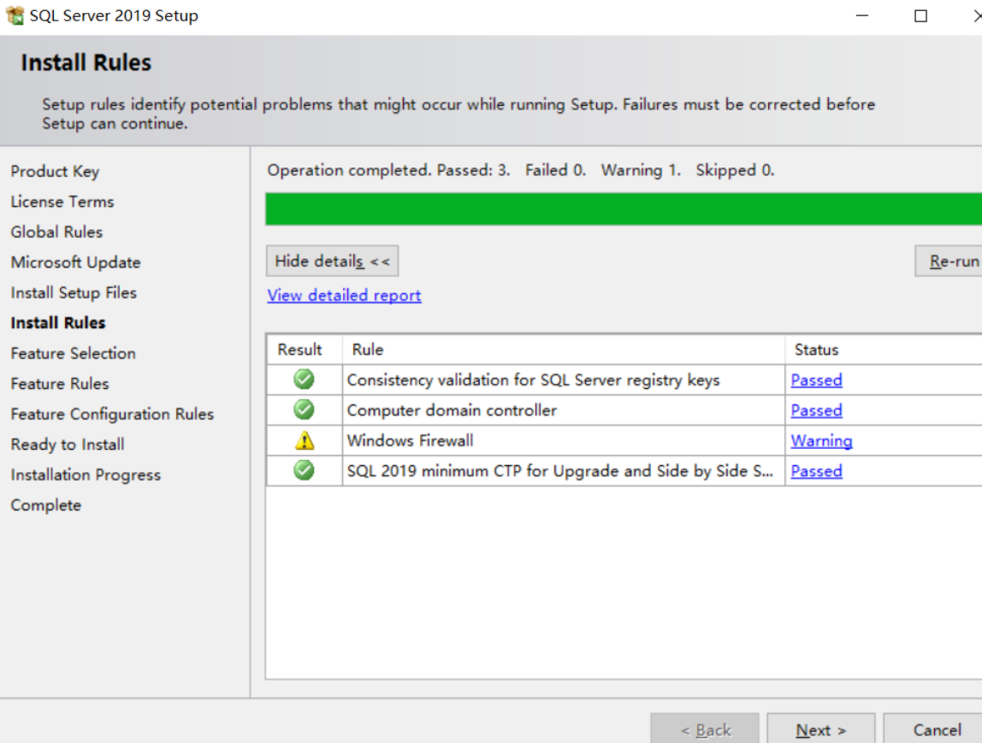Collapse details with Hide details button

click(x=332, y=261)
